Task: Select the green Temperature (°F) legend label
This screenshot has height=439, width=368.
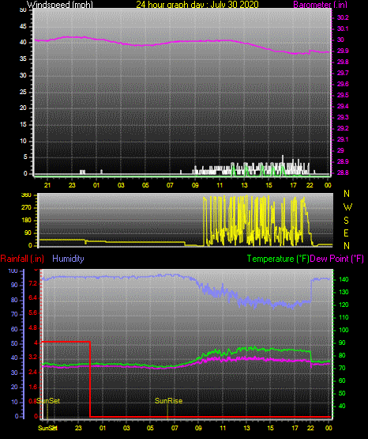Action: point(278,259)
